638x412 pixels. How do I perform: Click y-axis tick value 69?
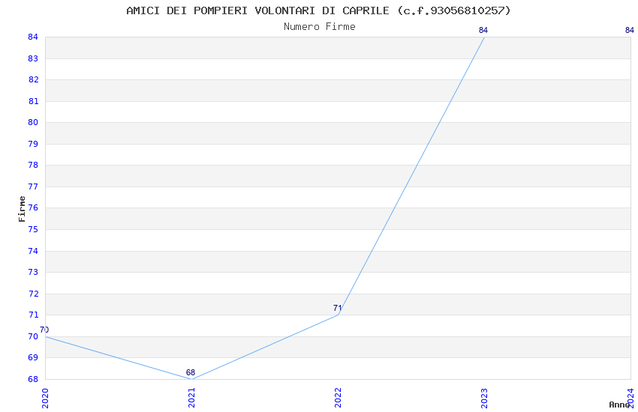[x=33, y=357]
